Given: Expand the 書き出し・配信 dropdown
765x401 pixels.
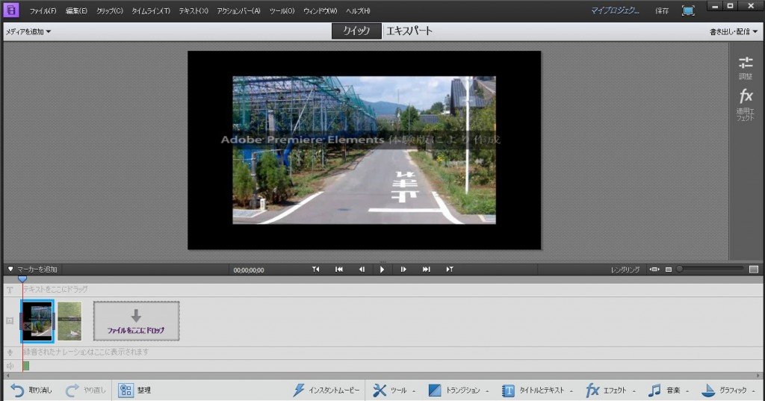Looking at the screenshot, I should (x=734, y=31).
